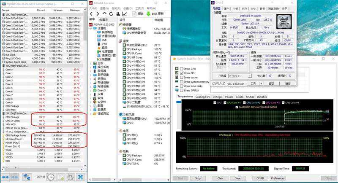The height and width of the screenshot is (183, 338).
Task: Enable the Stress CPU checkbox
Action: tap(182, 69)
